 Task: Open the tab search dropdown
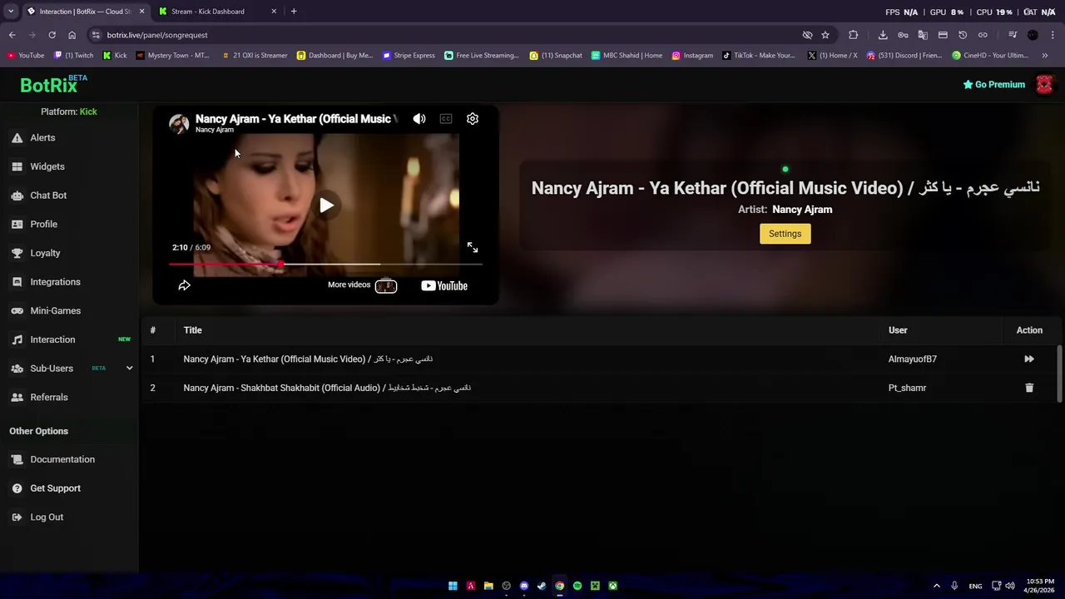pyautogui.click(x=10, y=12)
